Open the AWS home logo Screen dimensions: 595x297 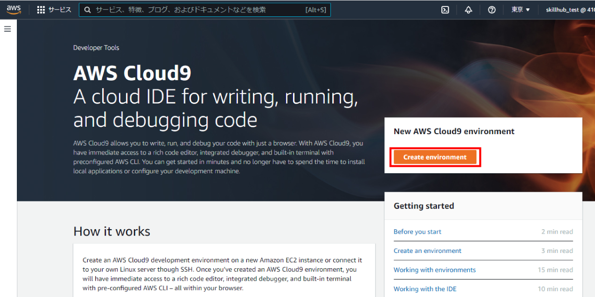(x=14, y=10)
